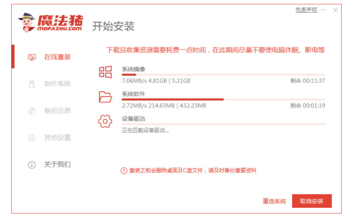Click the 正在匹配设备驱动 status text
This screenshot has height=217, width=350.
click(x=145, y=131)
